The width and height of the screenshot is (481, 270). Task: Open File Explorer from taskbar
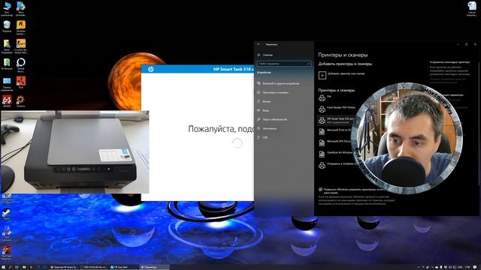point(24,267)
